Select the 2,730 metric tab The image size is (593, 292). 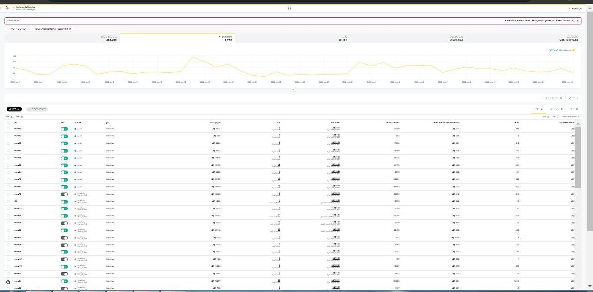pyautogui.click(x=178, y=39)
